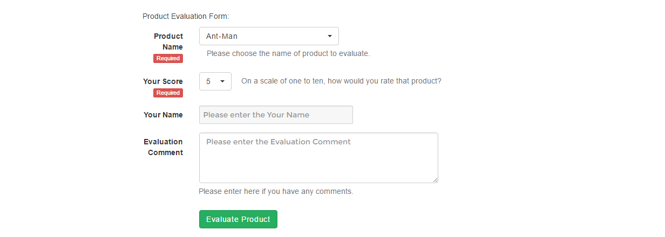This screenshot has width=665, height=237.
Task: Select the Ant-Man value text in dropdown
Action: (222, 36)
